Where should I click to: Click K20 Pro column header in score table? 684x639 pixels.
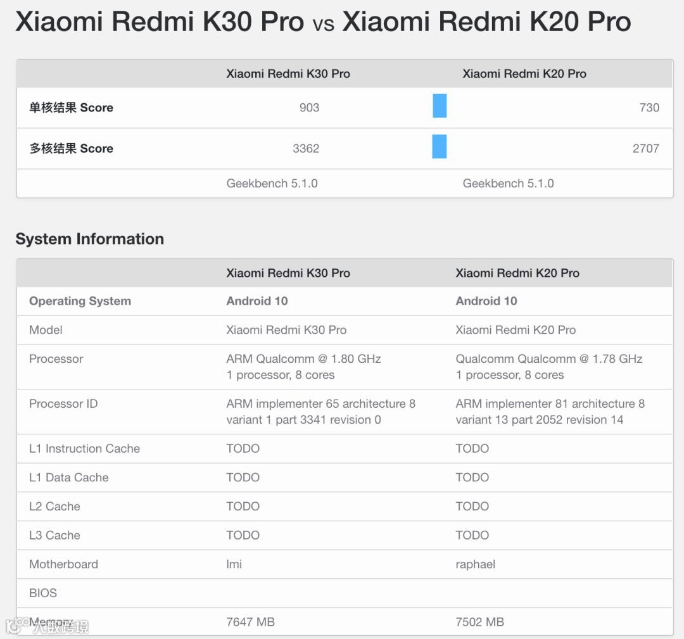tap(524, 73)
